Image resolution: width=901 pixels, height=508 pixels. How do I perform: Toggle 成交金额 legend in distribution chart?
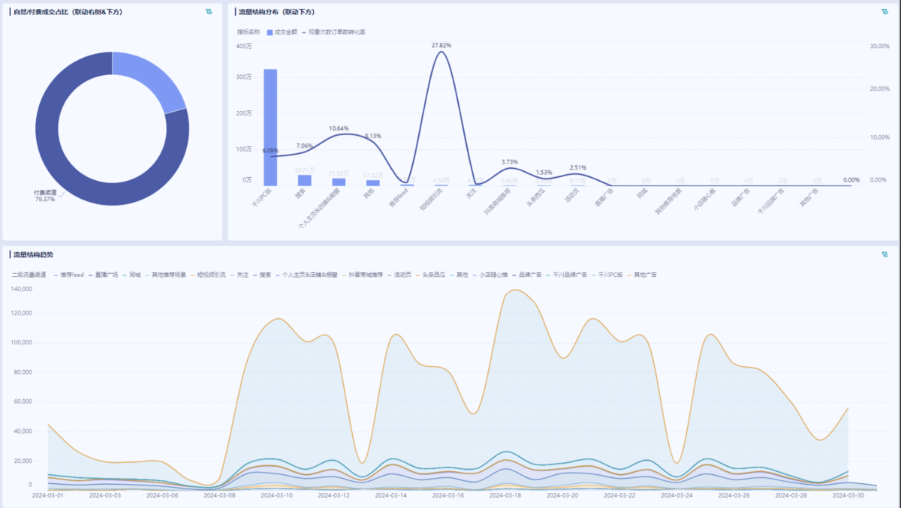[x=282, y=32]
